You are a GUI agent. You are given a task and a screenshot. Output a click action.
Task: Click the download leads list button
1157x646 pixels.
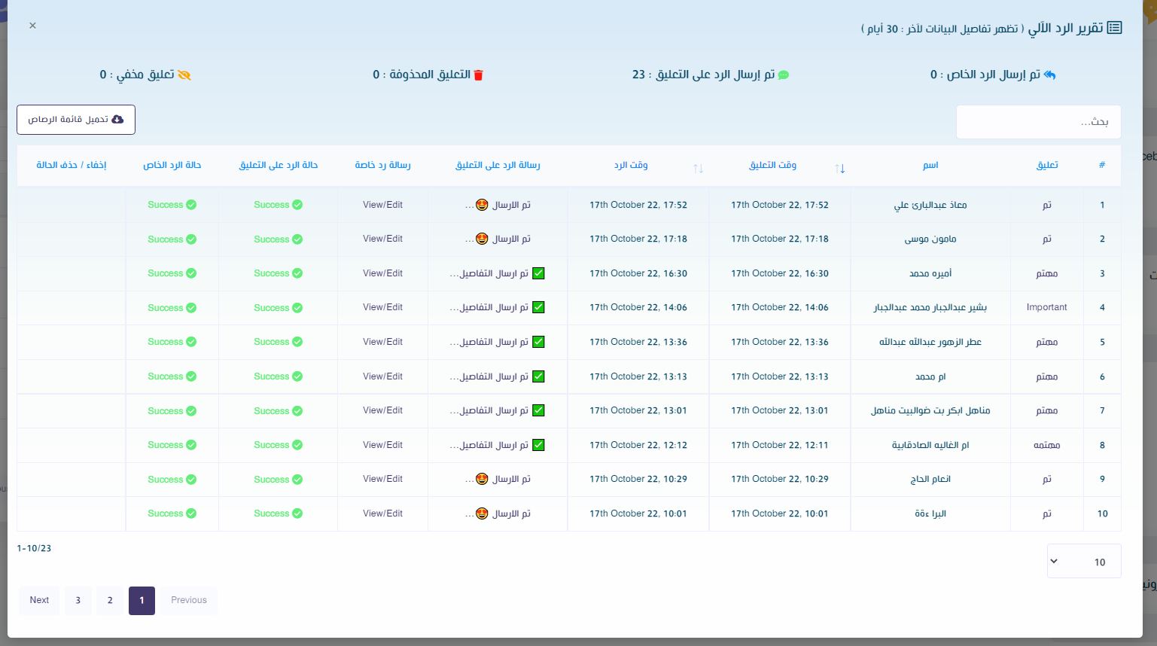[x=76, y=120]
